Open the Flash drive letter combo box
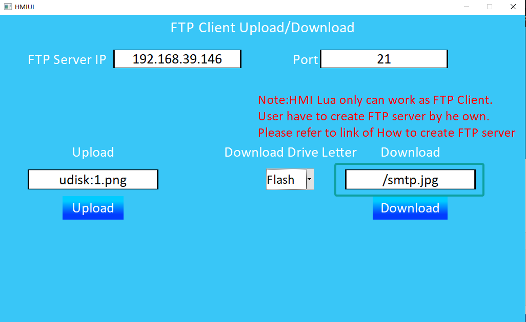 pyautogui.click(x=285, y=180)
